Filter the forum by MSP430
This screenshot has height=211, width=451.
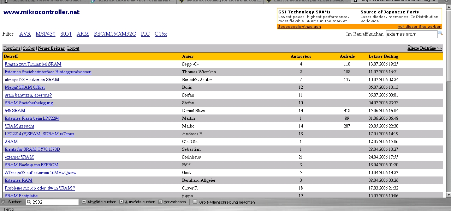pyautogui.click(x=46, y=34)
